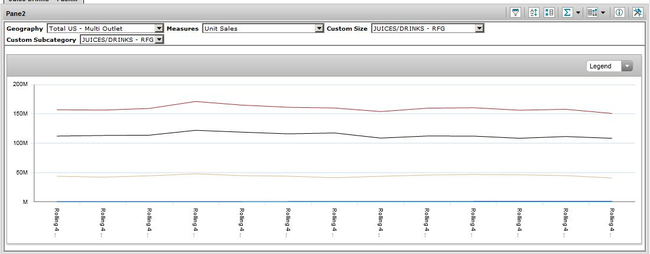Image resolution: width=650 pixels, height=254 pixels.
Task: Expand the Custom Subcategory dropdown
Action: point(159,39)
